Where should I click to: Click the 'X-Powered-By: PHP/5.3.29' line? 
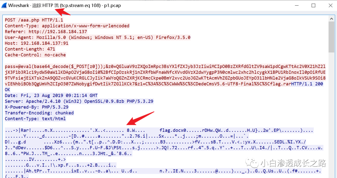[37, 107]
